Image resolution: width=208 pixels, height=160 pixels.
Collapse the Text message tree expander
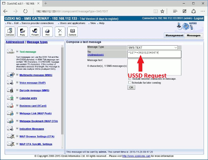pyautogui.click(x=17, y=51)
